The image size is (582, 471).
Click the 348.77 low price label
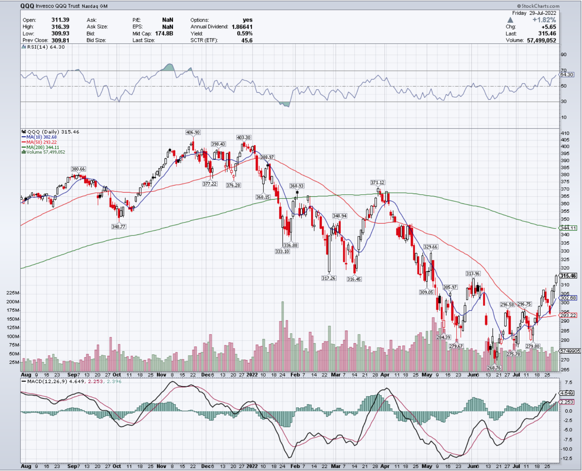(x=118, y=226)
